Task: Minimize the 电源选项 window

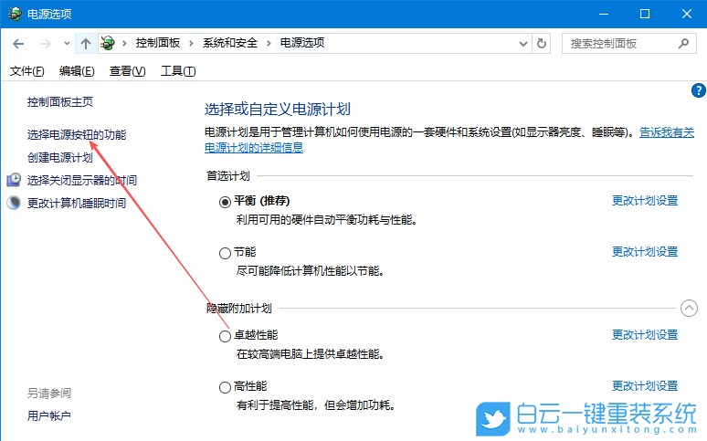Action: coord(604,14)
